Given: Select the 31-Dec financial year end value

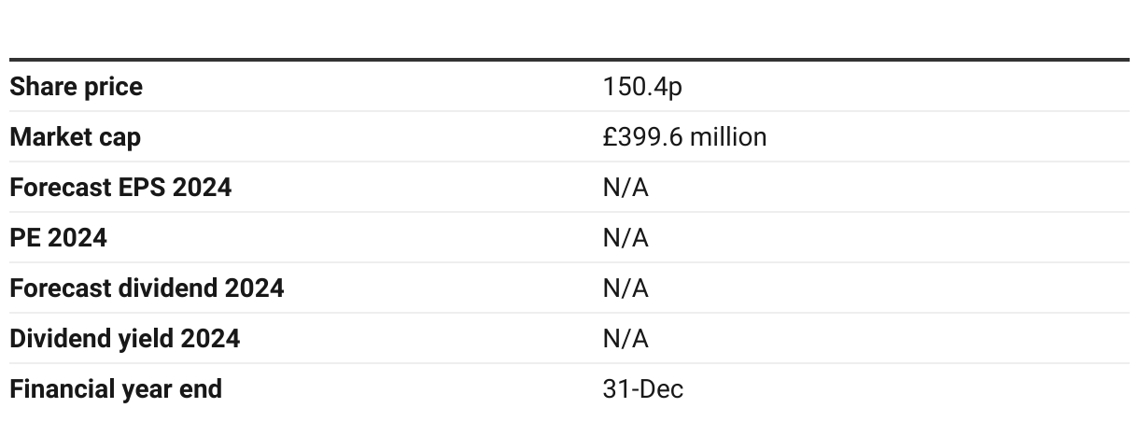Looking at the screenshot, I should (642, 389).
